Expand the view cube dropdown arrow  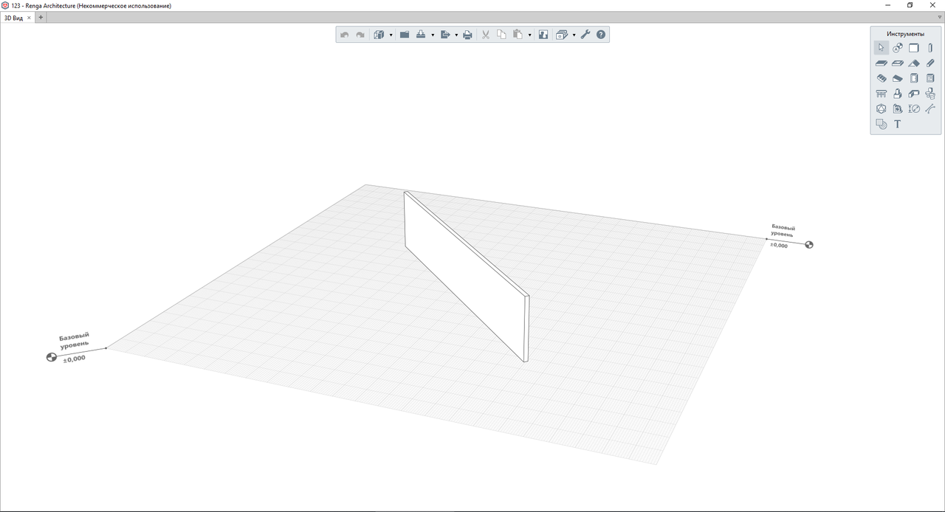[391, 35]
